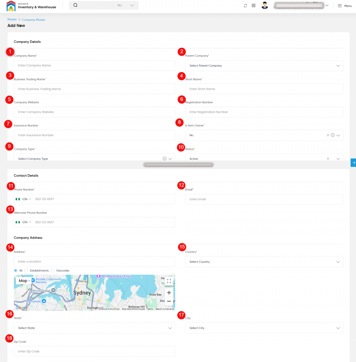Expand the Select Company Type dropdown
The image size is (356, 362).
[170, 159]
